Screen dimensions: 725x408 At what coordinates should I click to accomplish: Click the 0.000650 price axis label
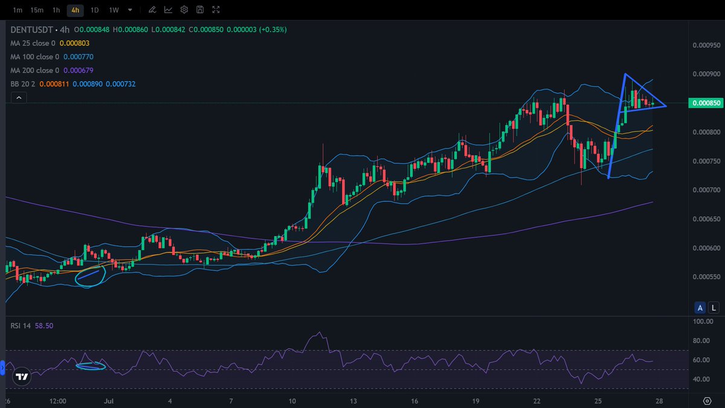(x=705, y=219)
